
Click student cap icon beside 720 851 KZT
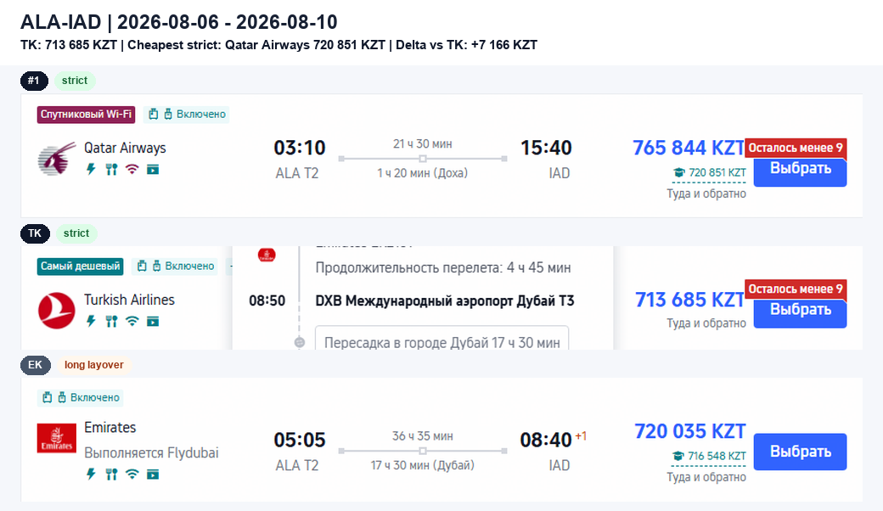pos(679,173)
